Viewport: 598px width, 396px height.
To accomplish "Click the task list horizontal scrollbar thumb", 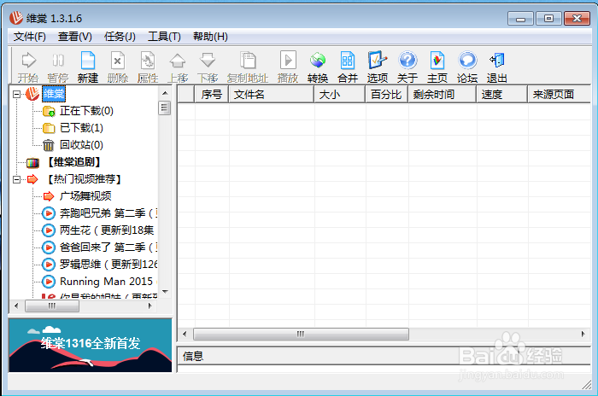I will tap(301, 335).
